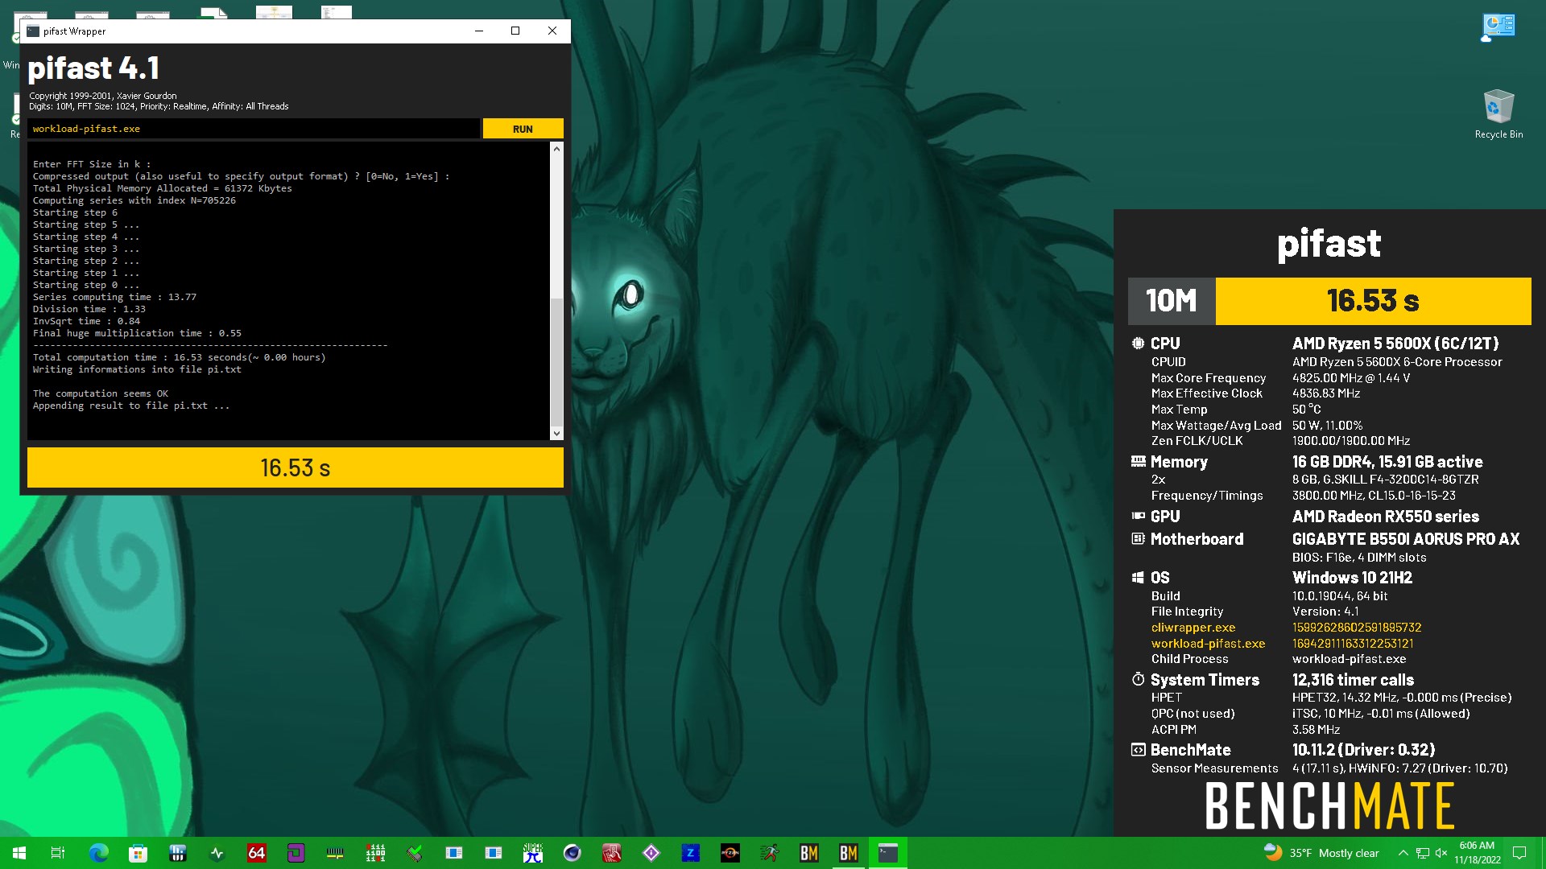Maximize the pifast Wrapper window
The height and width of the screenshot is (869, 1546).
pyautogui.click(x=515, y=31)
